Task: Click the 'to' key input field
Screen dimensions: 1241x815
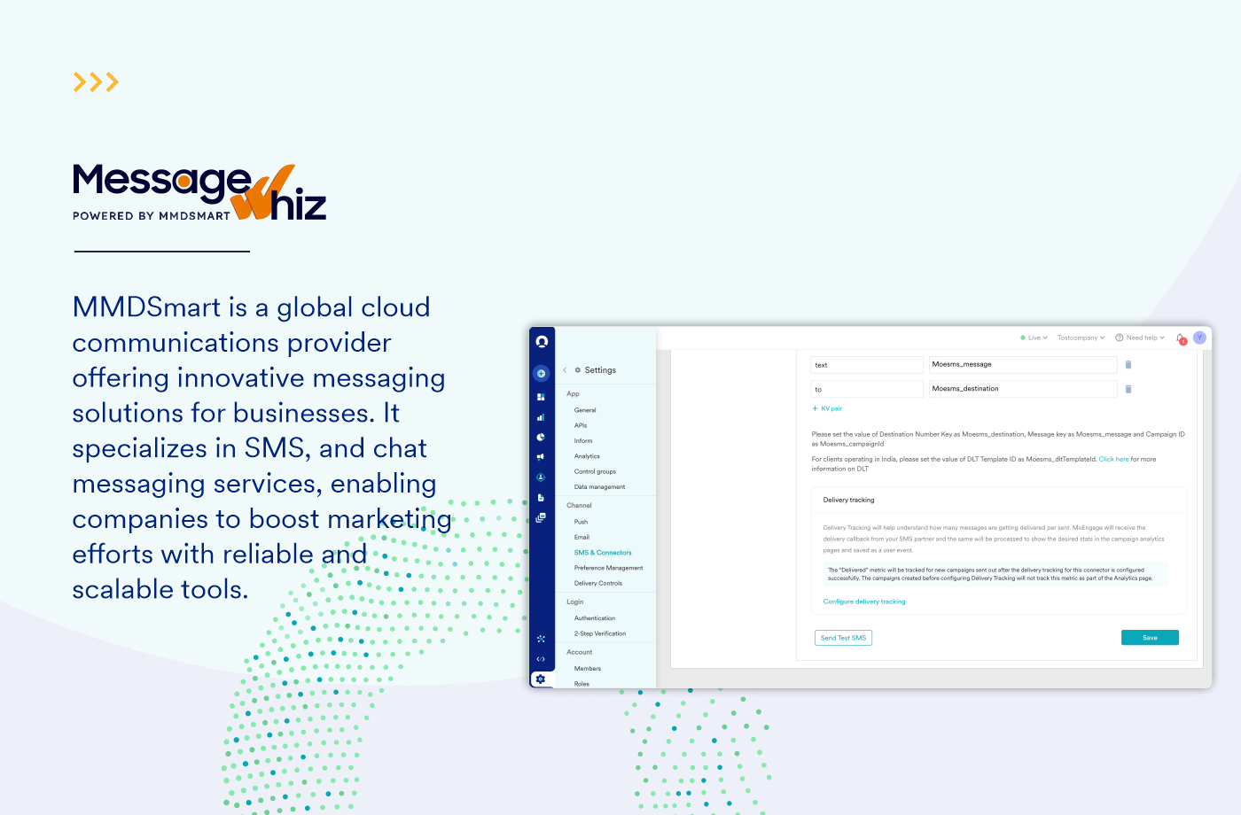Action: coord(868,389)
